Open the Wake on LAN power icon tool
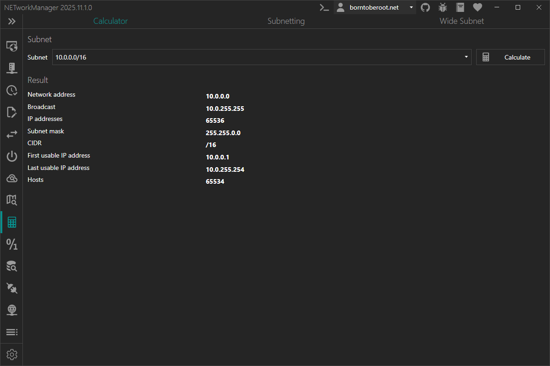This screenshot has width=550, height=366. click(11, 156)
